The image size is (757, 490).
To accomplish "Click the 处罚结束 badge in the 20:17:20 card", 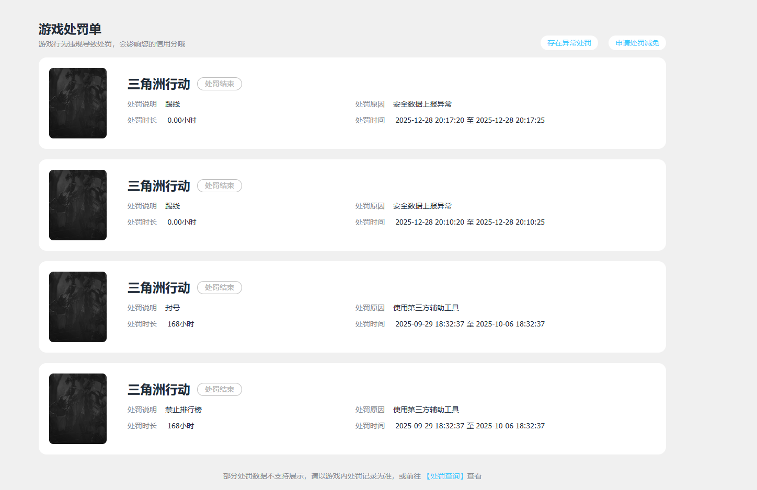I will 220,84.
